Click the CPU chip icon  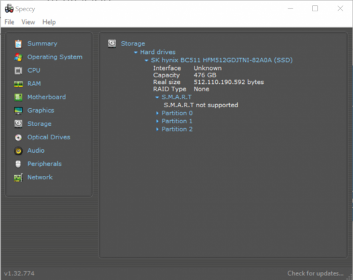pos(18,71)
